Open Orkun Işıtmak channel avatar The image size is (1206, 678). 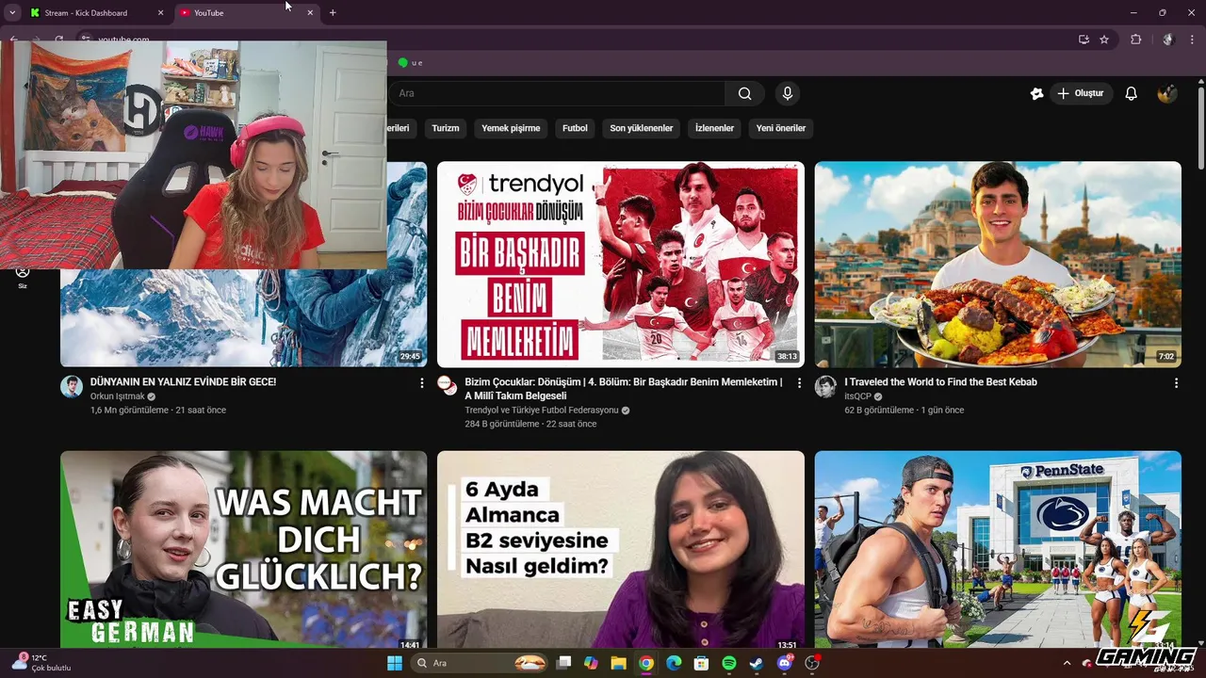[x=72, y=387]
